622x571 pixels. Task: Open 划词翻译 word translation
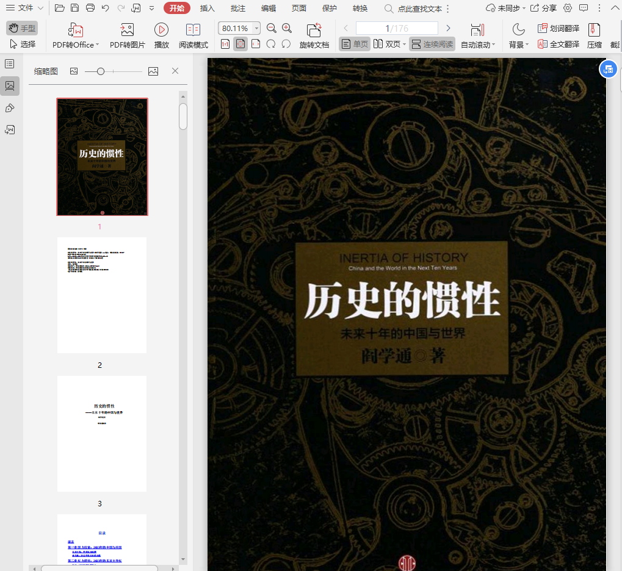click(558, 28)
